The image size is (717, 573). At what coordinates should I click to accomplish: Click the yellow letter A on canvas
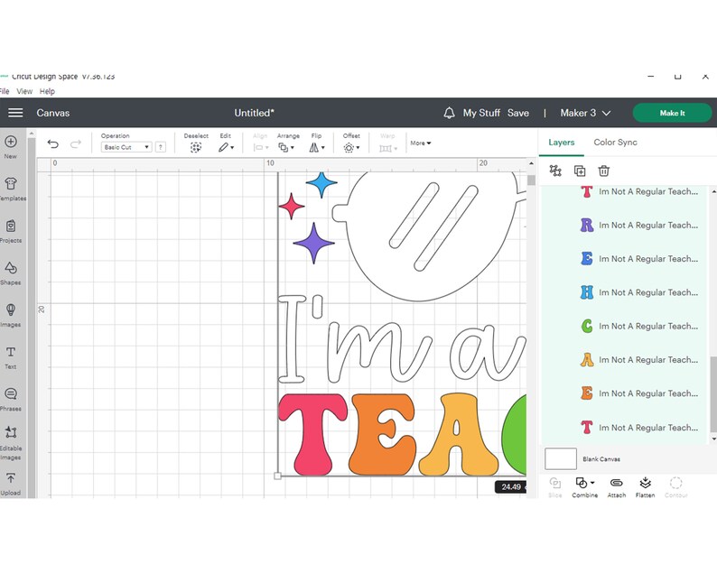(457, 434)
